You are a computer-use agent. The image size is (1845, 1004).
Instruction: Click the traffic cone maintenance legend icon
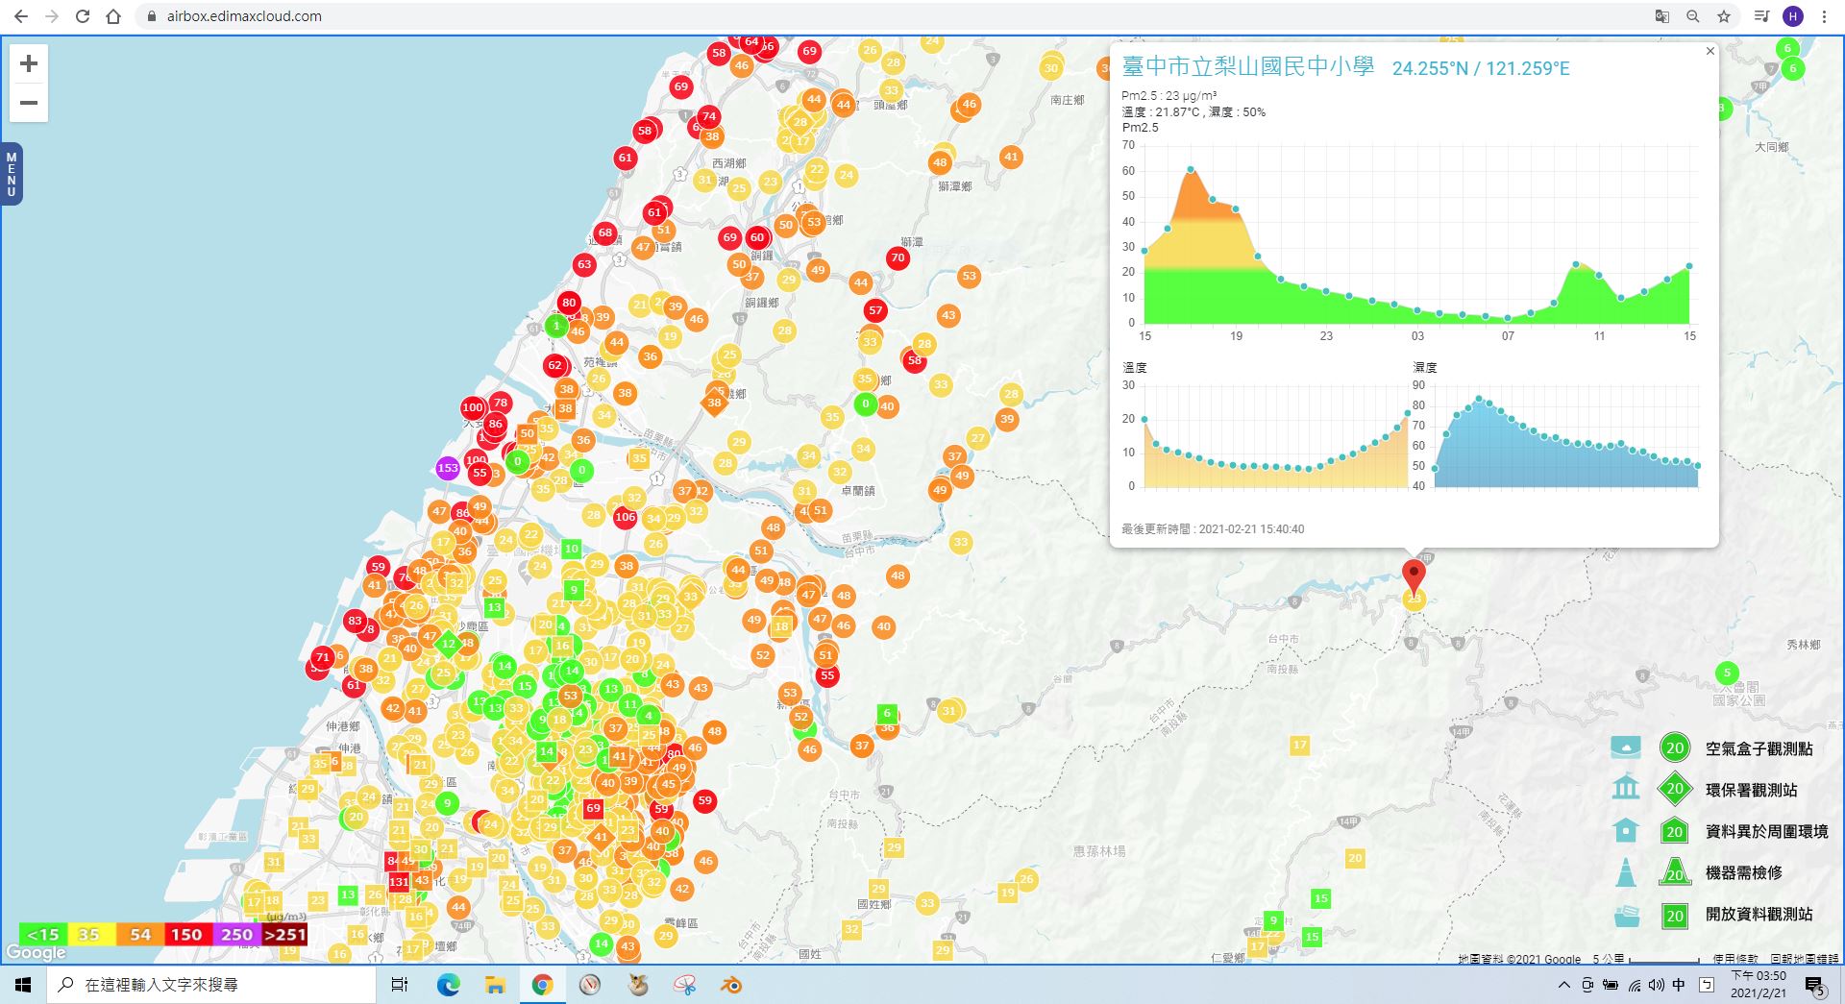click(1626, 872)
